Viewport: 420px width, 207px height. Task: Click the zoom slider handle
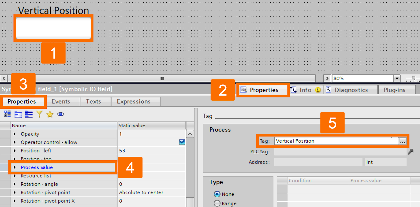[414, 78]
